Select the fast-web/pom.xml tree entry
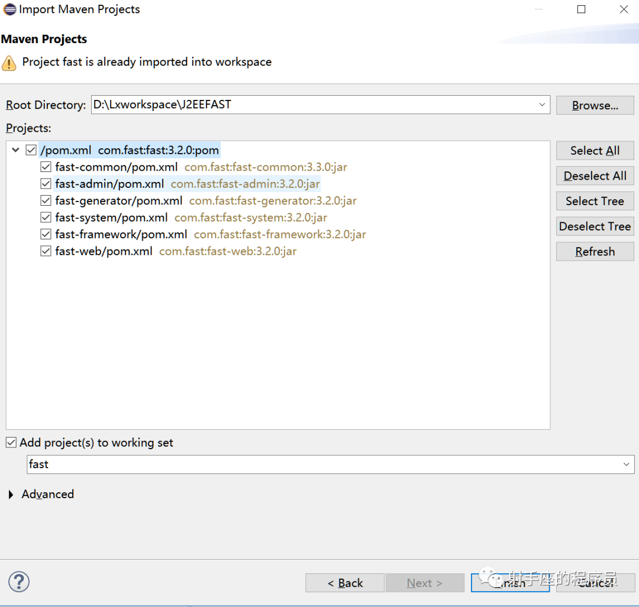 [104, 251]
